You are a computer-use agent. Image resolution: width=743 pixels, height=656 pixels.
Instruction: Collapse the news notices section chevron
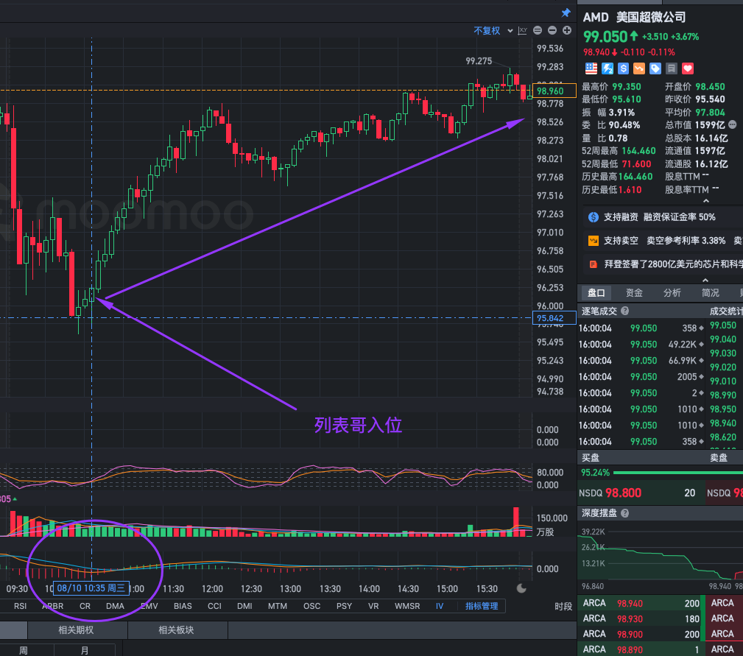[x=705, y=280]
